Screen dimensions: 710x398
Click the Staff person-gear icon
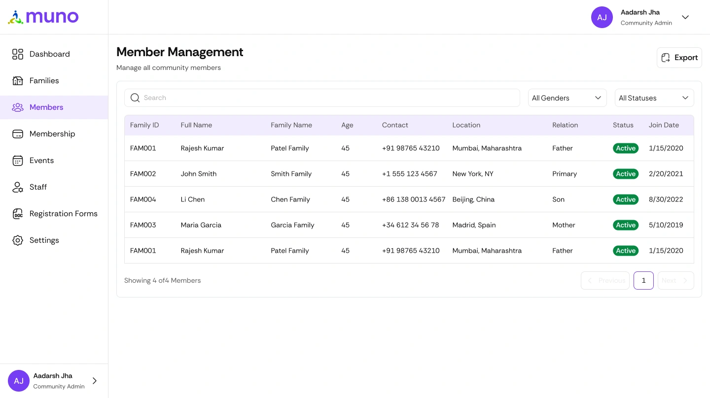coord(18,187)
